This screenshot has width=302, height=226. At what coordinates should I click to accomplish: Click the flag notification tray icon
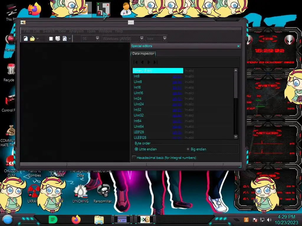pyautogui.click(x=255, y=220)
